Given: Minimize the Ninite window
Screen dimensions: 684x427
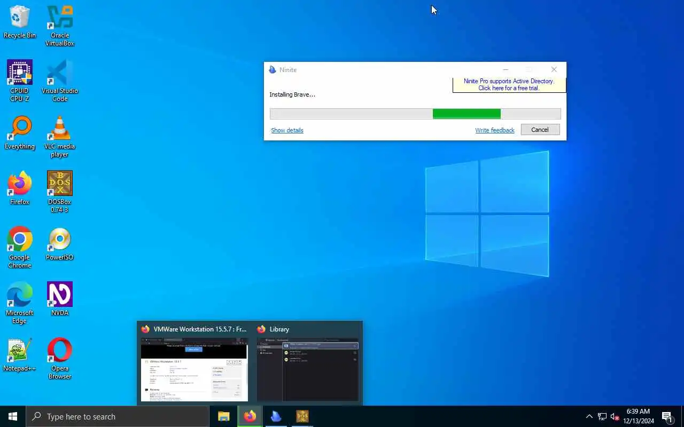Looking at the screenshot, I should click(x=505, y=70).
